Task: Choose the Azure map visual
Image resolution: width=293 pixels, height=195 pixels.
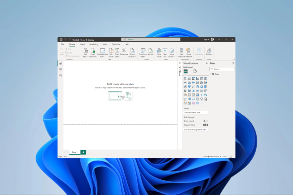Action: 193,91
